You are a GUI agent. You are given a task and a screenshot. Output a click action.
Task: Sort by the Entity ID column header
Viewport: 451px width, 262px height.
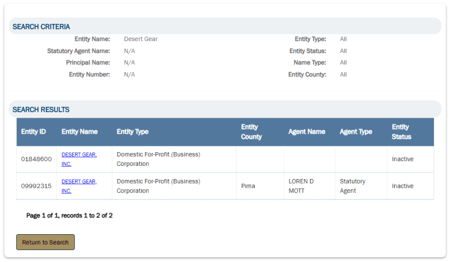tap(33, 131)
